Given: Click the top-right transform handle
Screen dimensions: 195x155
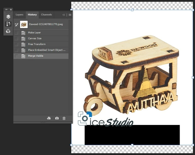Looking at the screenshot, I should click(193, 10).
